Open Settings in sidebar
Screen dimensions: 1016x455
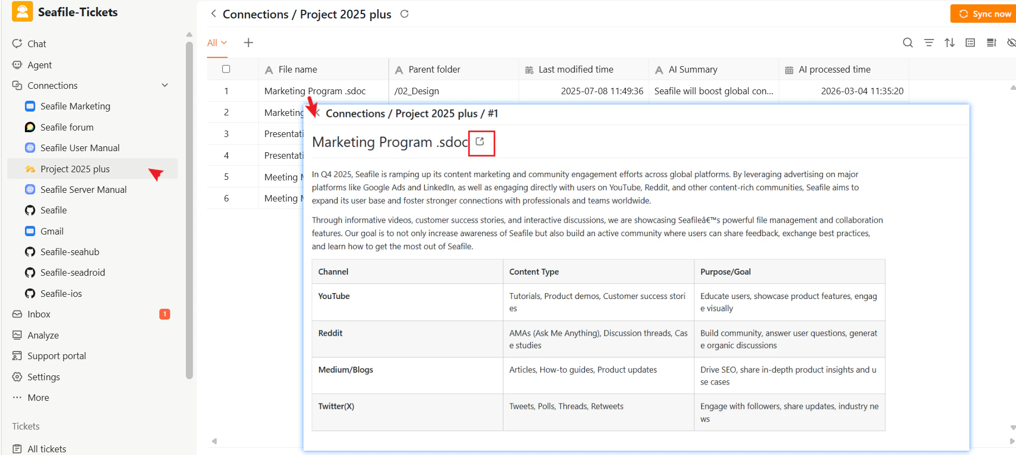tap(43, 377)
